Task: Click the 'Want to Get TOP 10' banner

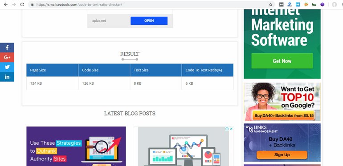Action: coord(282,102)
